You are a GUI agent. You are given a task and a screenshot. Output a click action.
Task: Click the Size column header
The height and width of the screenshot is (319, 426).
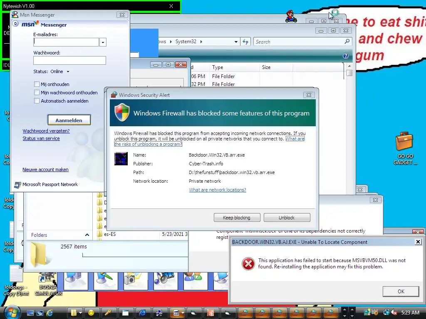click(276, 67)
